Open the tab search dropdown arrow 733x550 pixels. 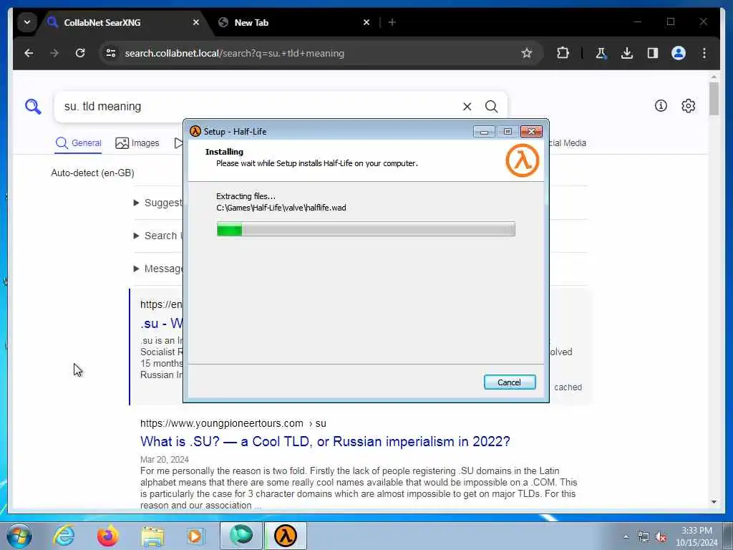coord(27,22)
